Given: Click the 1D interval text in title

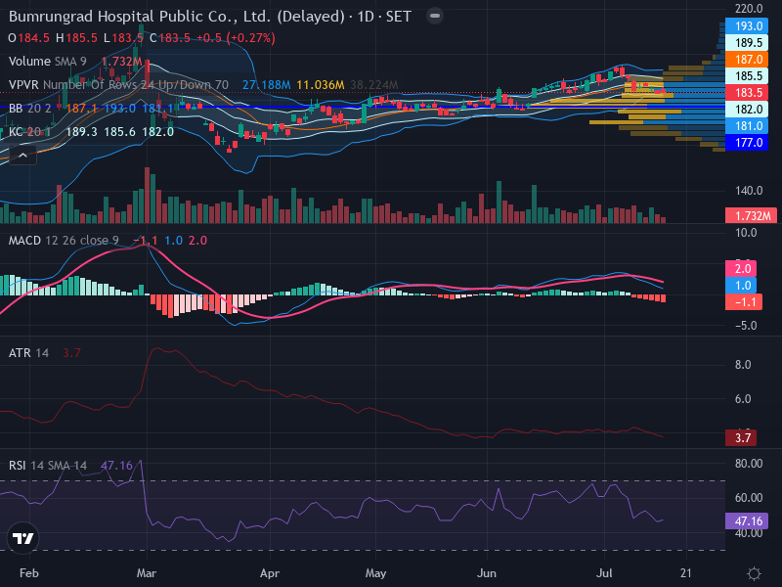Looking at the screenshot, I should point(366,17).
